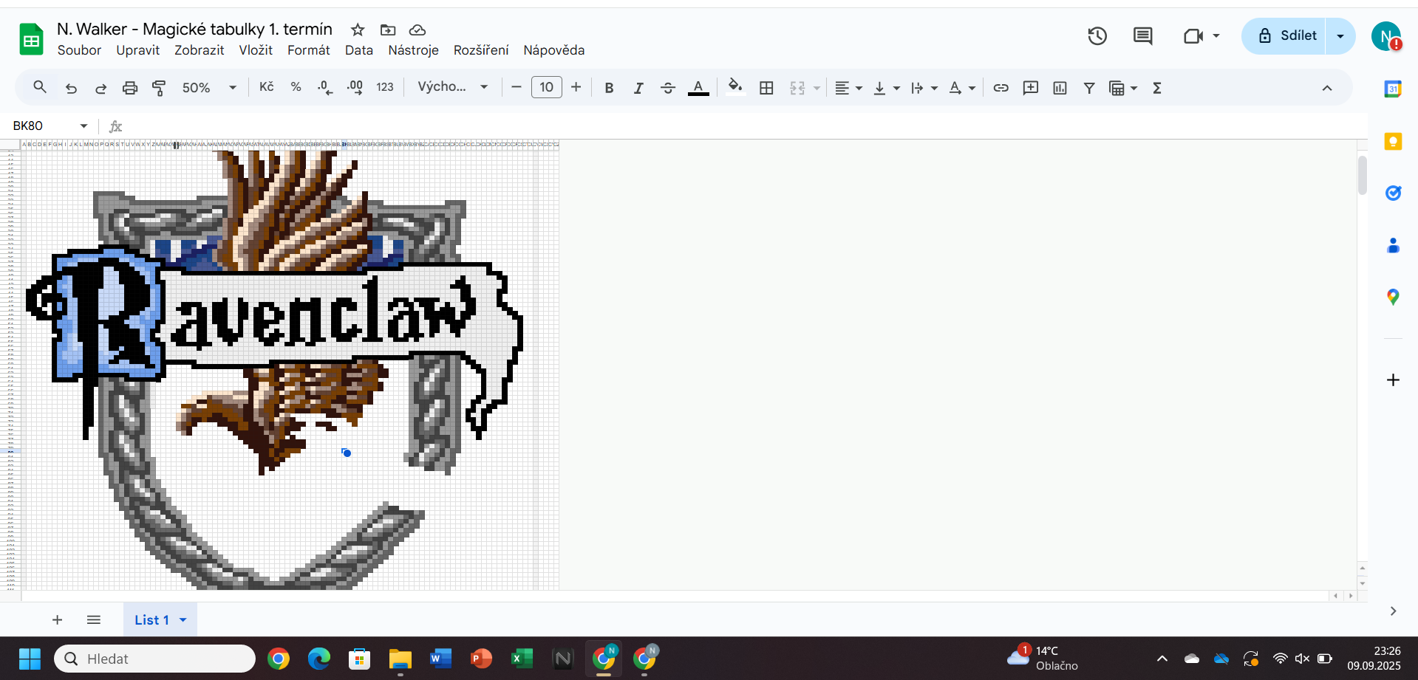Viewport: 1418px width, 680px height.
Task: Print the spreadsheet
Action: point(130,88)
